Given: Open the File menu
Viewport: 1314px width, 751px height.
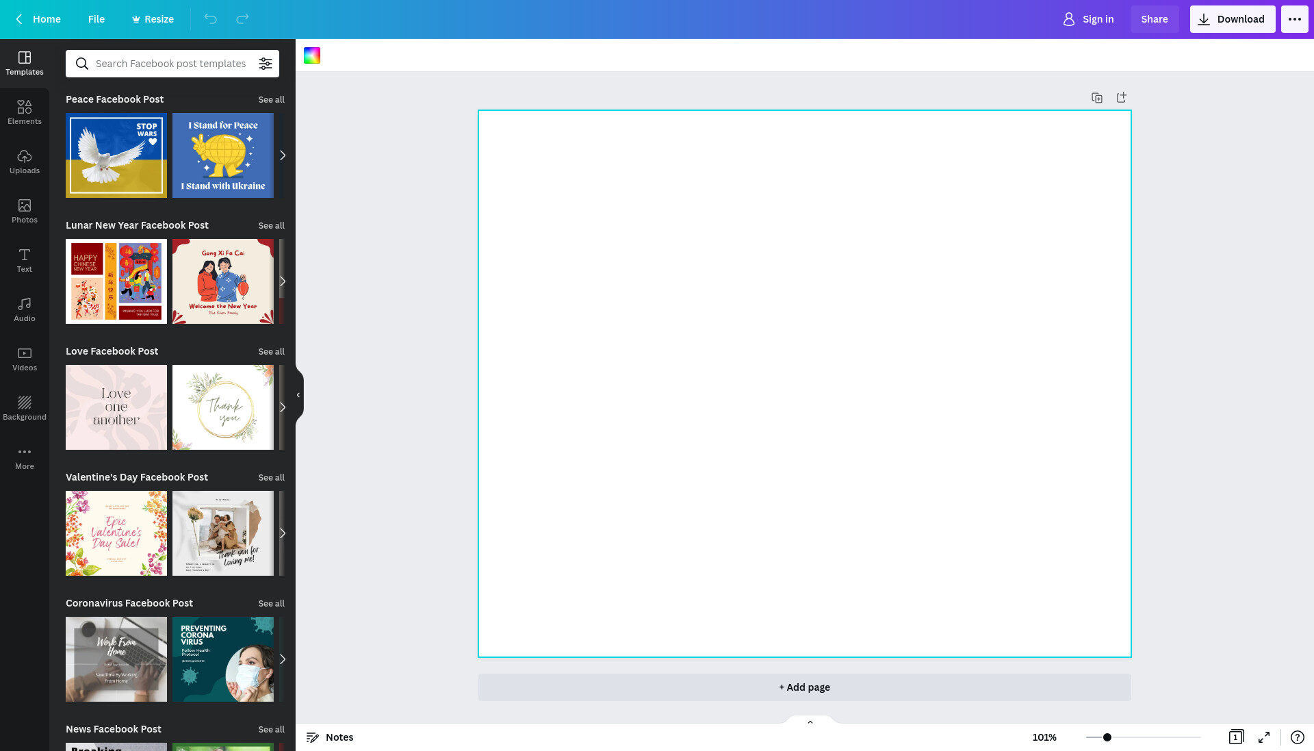Looking at the screenshot, I should pos(96,19).
